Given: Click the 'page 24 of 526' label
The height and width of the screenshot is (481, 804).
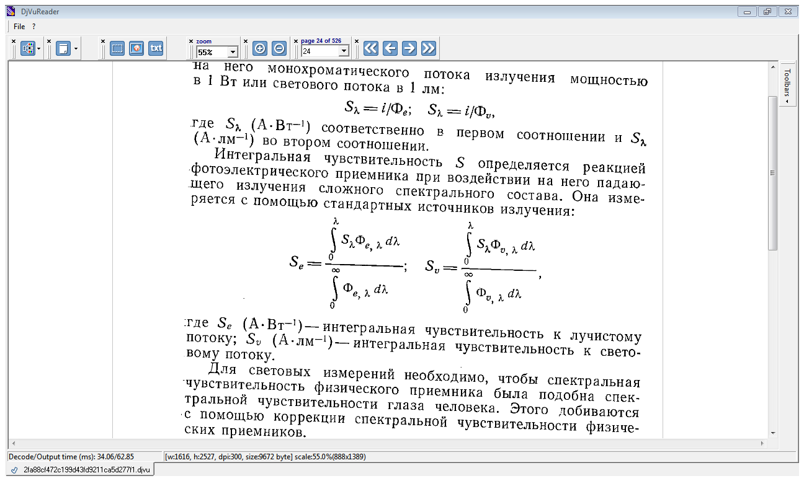Looking at the screenshot, I should click(321, 41).
